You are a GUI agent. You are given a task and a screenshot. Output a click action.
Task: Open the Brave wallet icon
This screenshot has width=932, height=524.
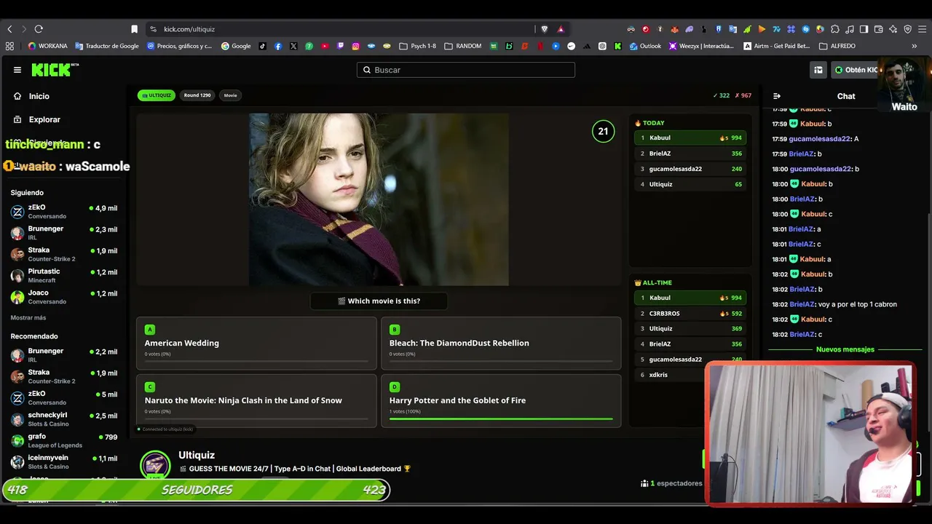pyautogui.click(x=878, y=29)
